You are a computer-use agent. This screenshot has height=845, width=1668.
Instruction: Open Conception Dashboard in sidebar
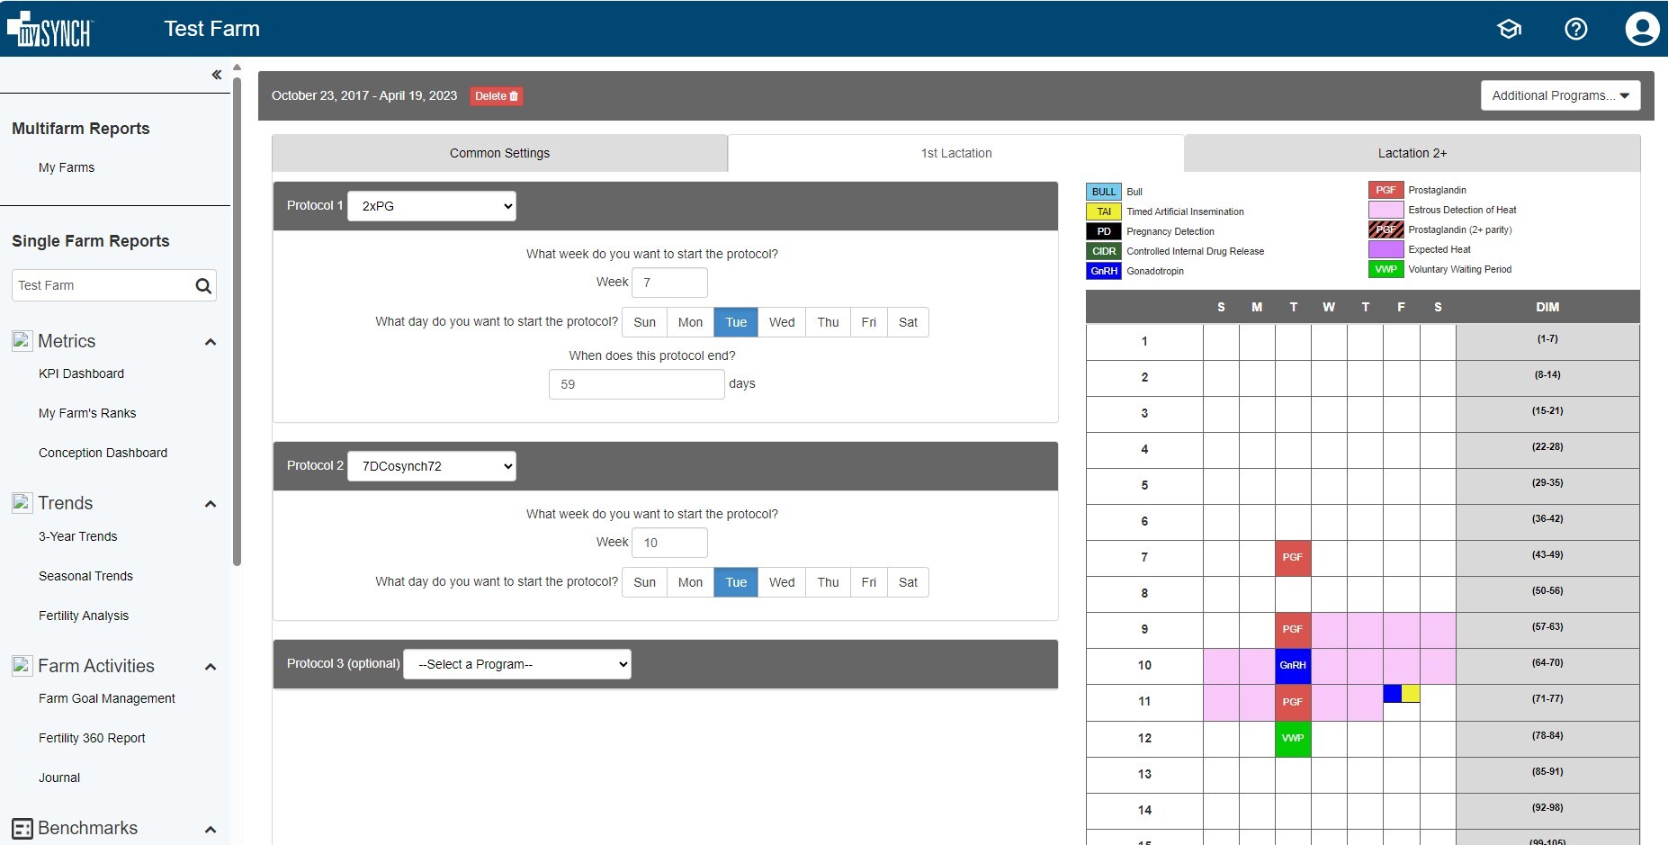tap(103, 453)
